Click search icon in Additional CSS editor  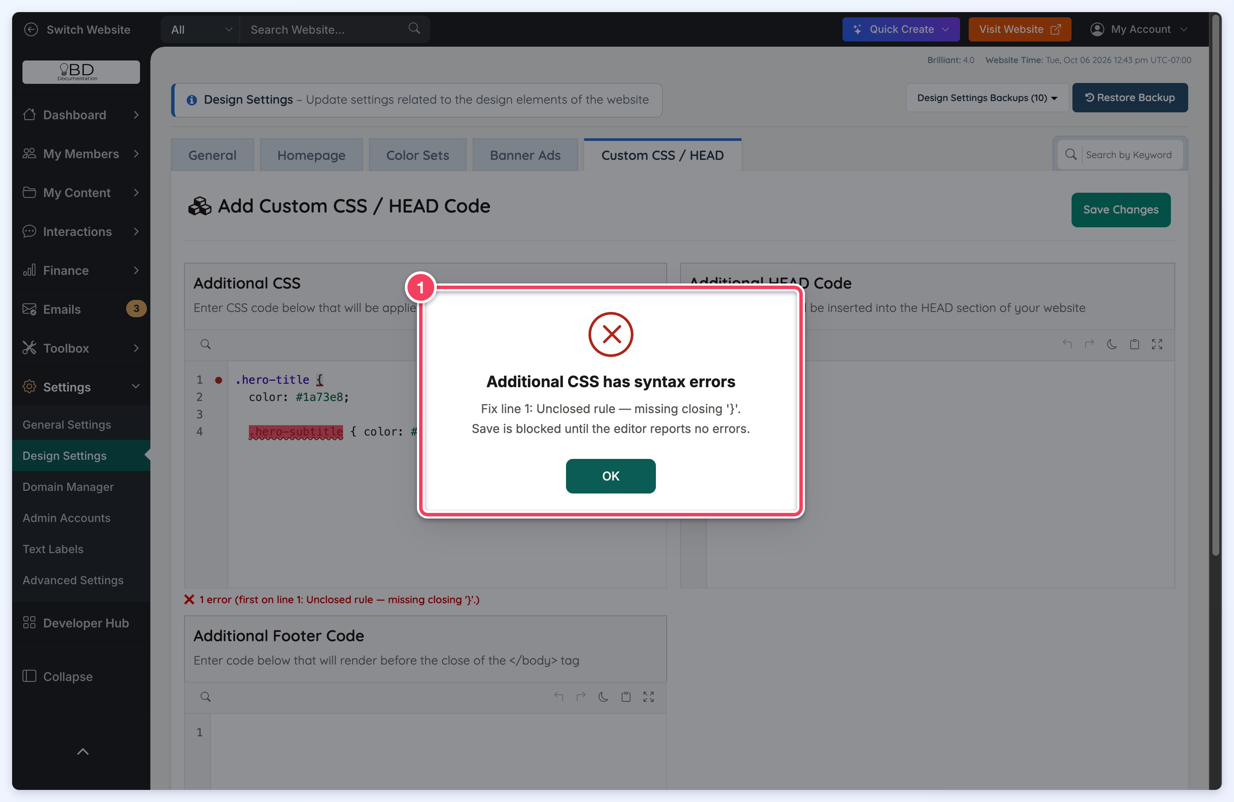tap(205, 344)
